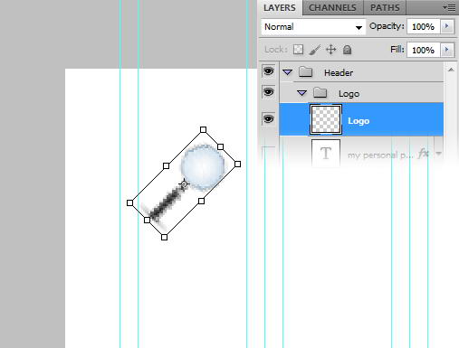Click the left corner transform handle

[x=129, y=202]
